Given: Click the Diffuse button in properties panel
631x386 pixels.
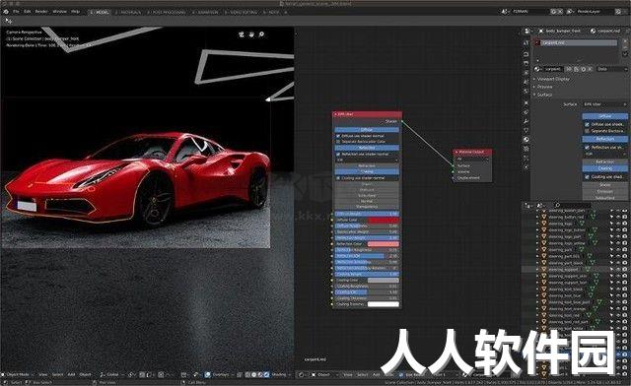Looking at the screenshot, I should coord(604,116).
